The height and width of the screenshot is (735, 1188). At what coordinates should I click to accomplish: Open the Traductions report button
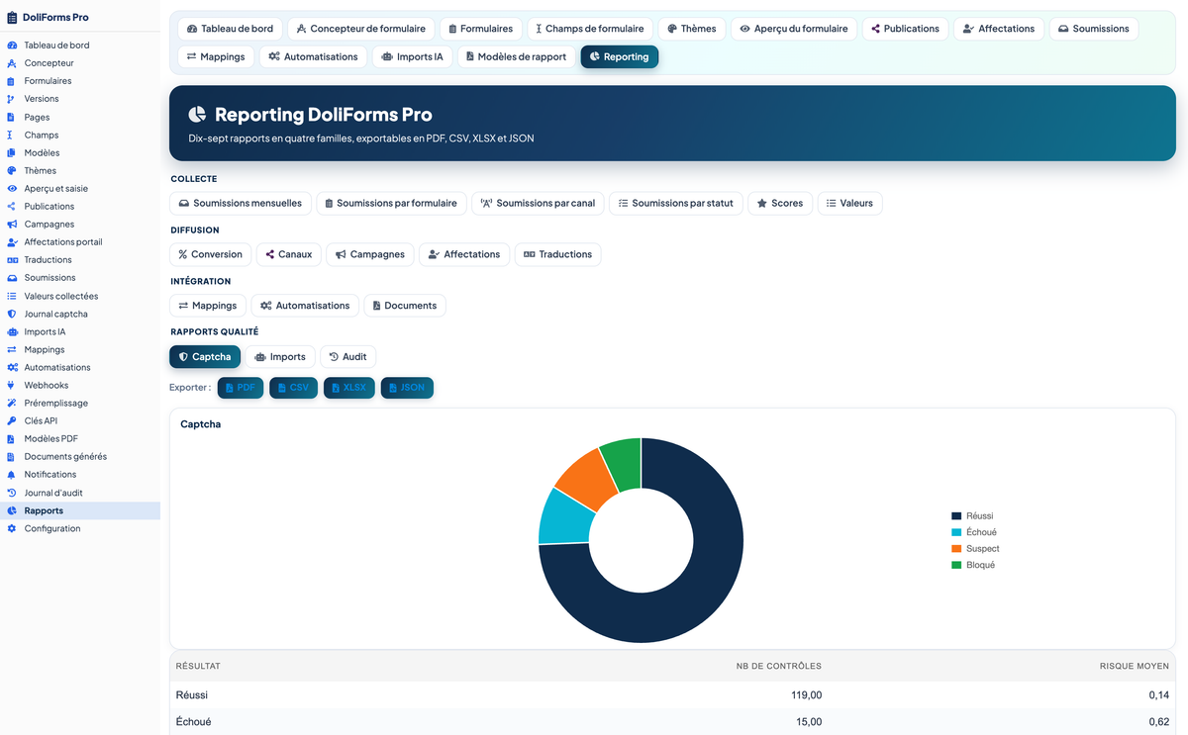tap(557, 254)
